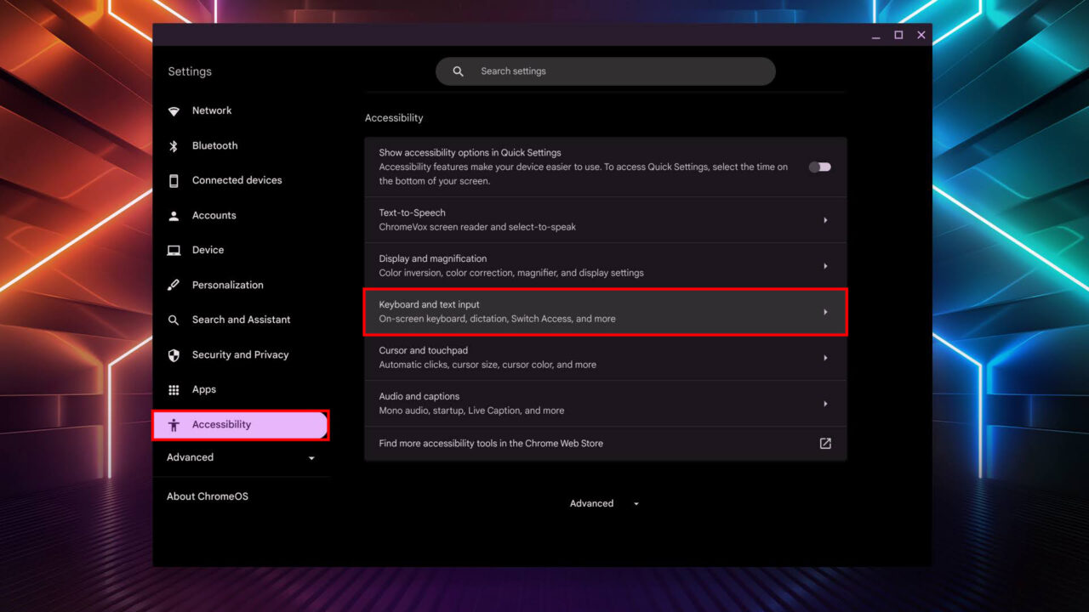Click the phone icon for Connected devices
1089x612 pixels.
(x=174, y=180)
